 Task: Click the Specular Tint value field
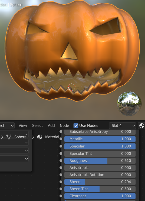click(x=100, y=153)
